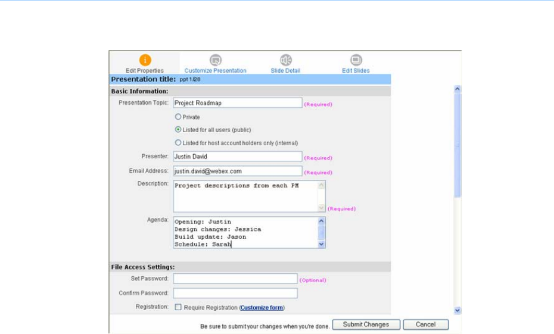Screen dimensions: 554x334
Task: Click the Cancel button
Action: click(x=426, y=324)
